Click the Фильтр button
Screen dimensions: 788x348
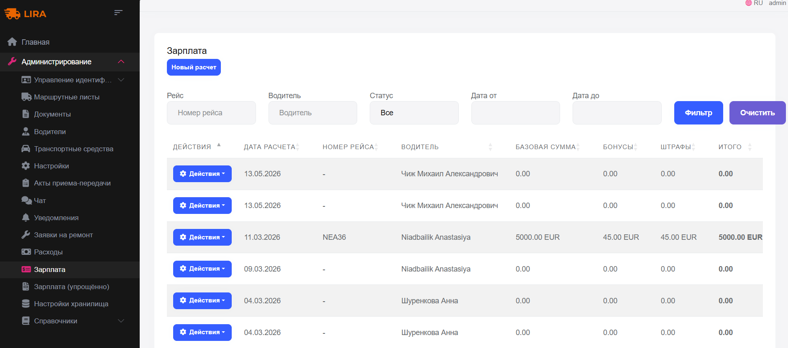[x=698, y=113]
